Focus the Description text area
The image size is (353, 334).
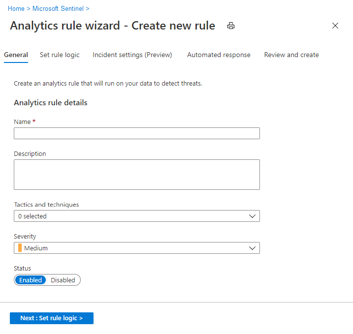tap(137, 175)
